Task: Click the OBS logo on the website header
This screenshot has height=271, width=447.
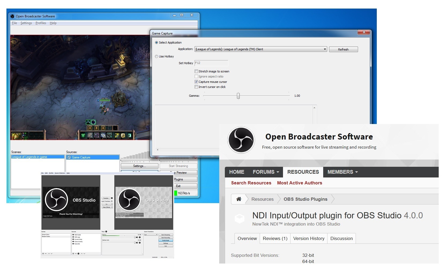Action: point(241,140)
